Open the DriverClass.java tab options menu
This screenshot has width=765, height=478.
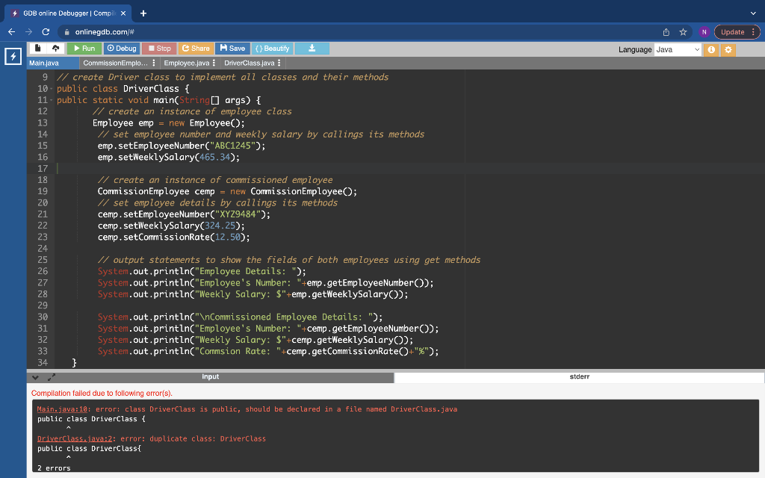point(279,63)
